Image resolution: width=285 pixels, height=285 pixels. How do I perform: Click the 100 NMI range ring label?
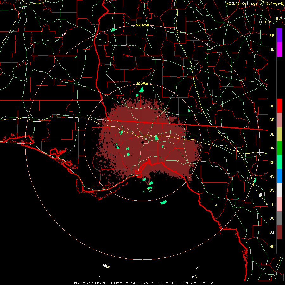point(142,25)
